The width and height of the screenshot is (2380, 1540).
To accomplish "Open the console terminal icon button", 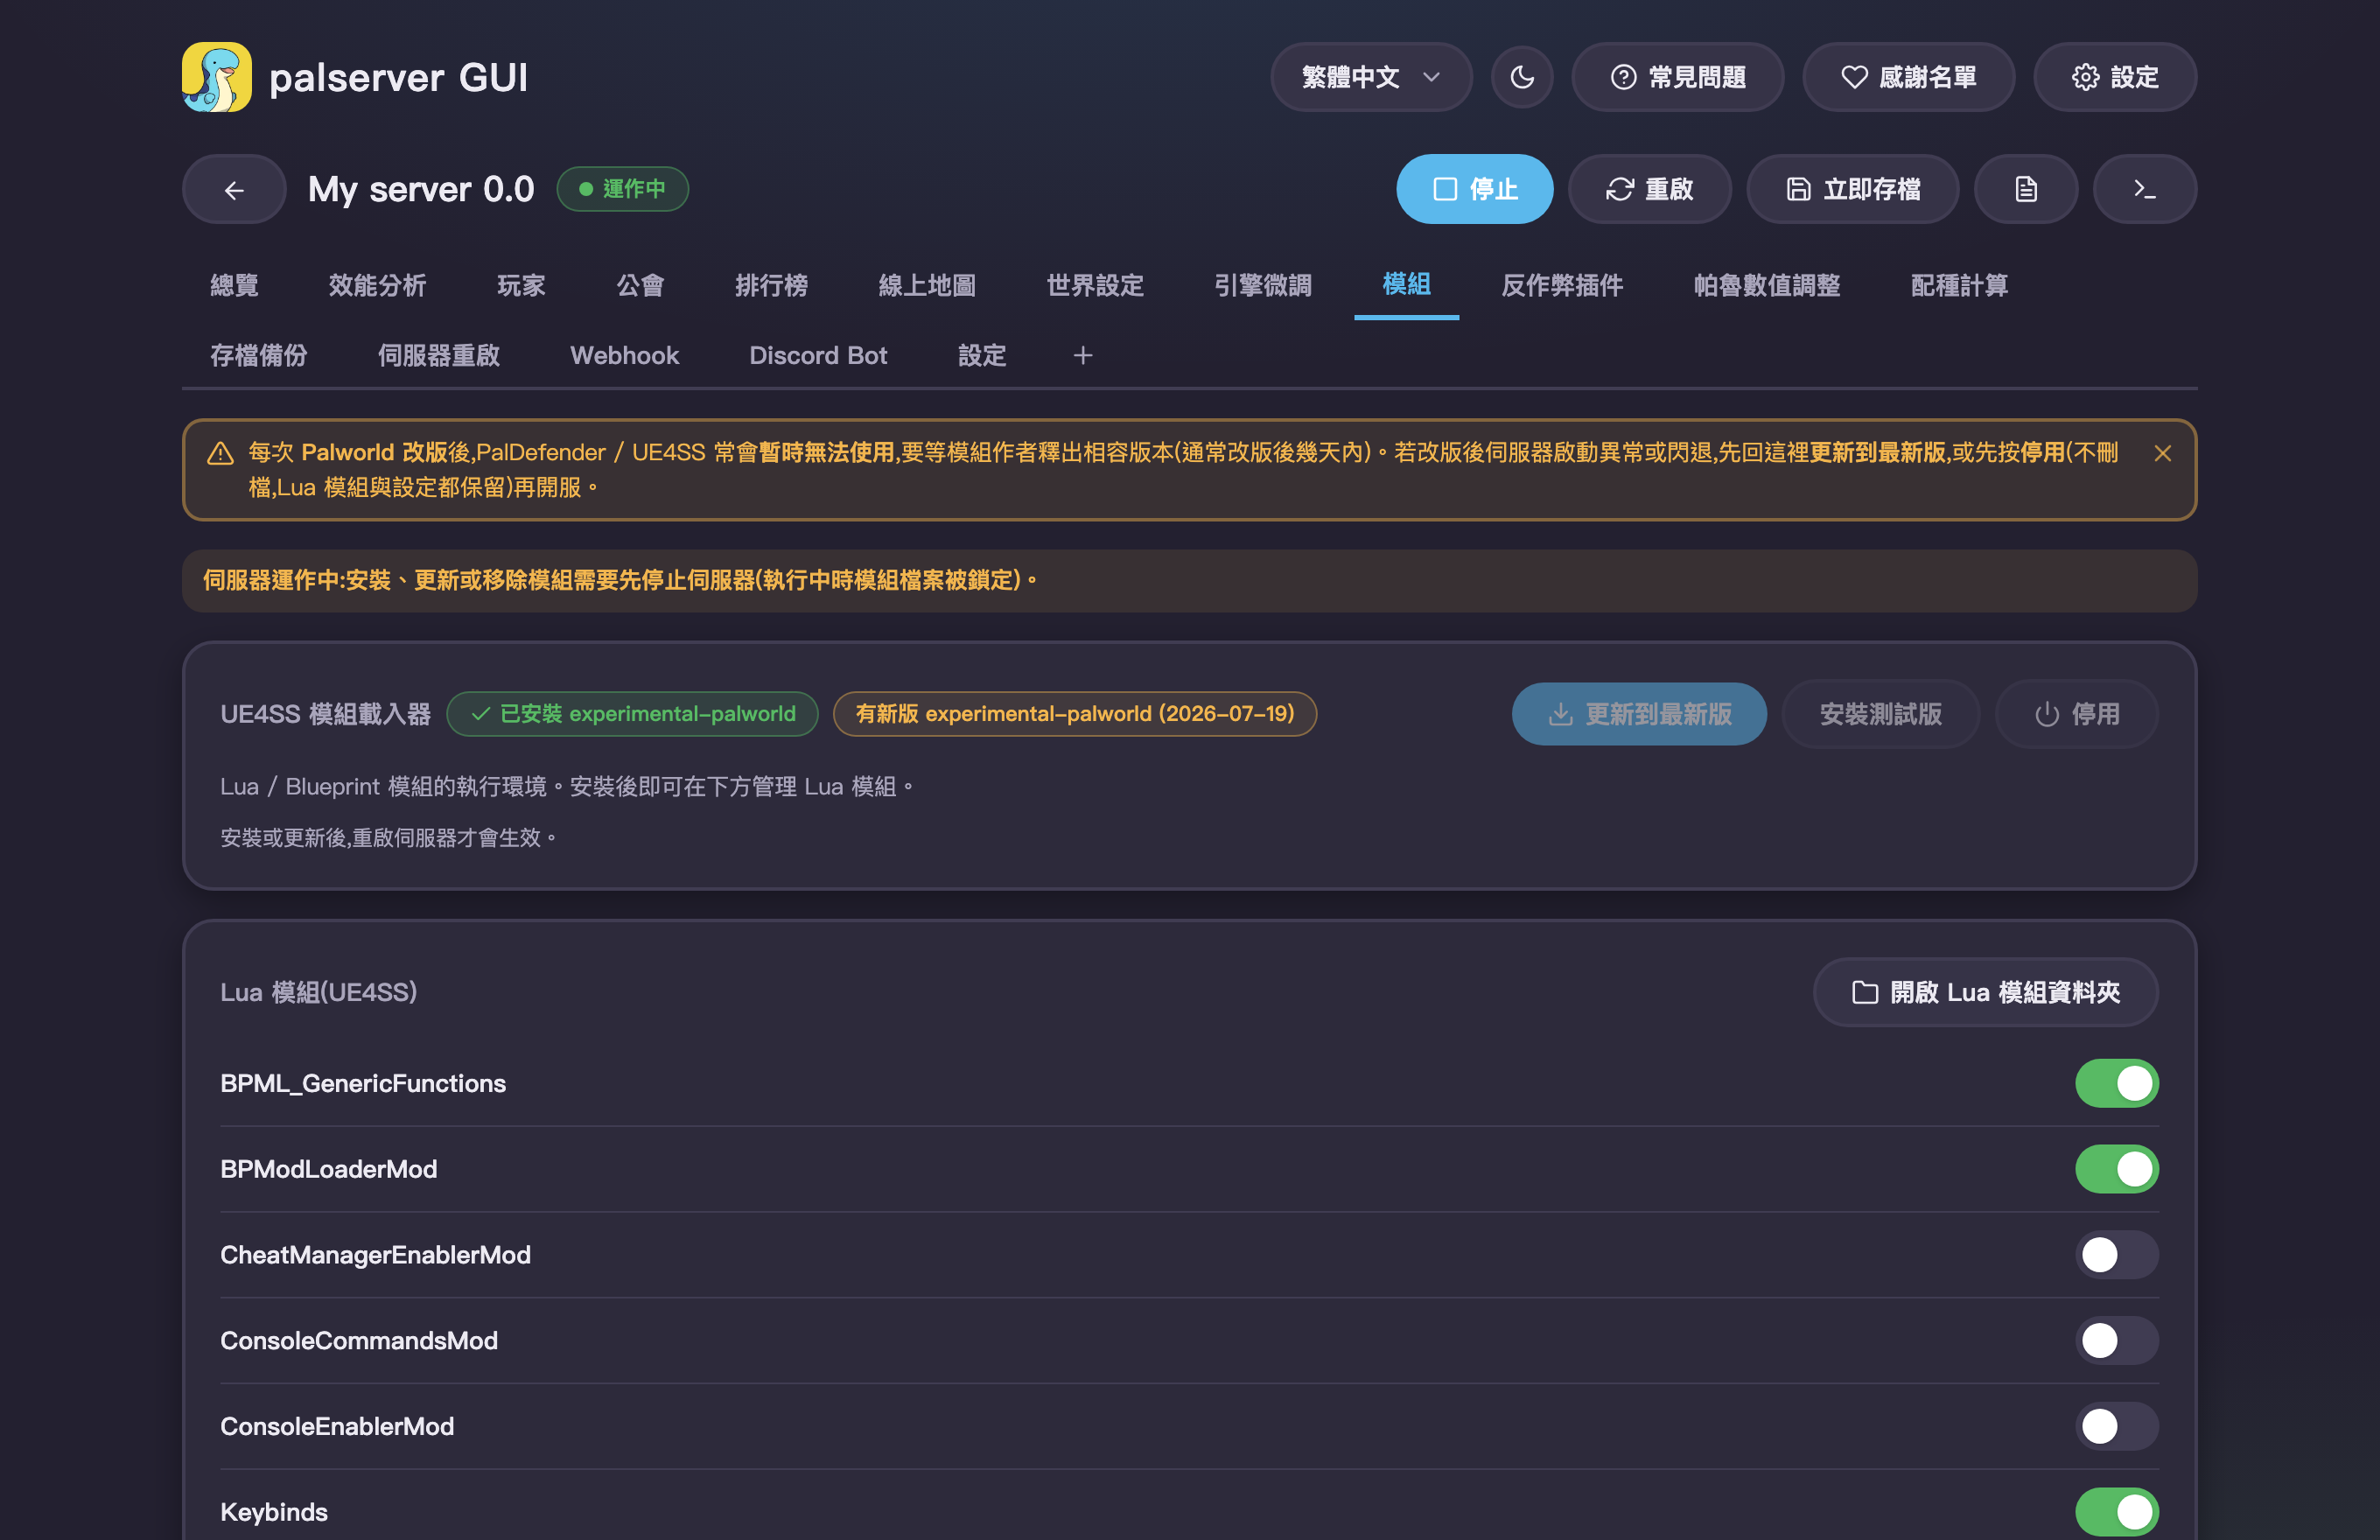I will pos(2145,189).
